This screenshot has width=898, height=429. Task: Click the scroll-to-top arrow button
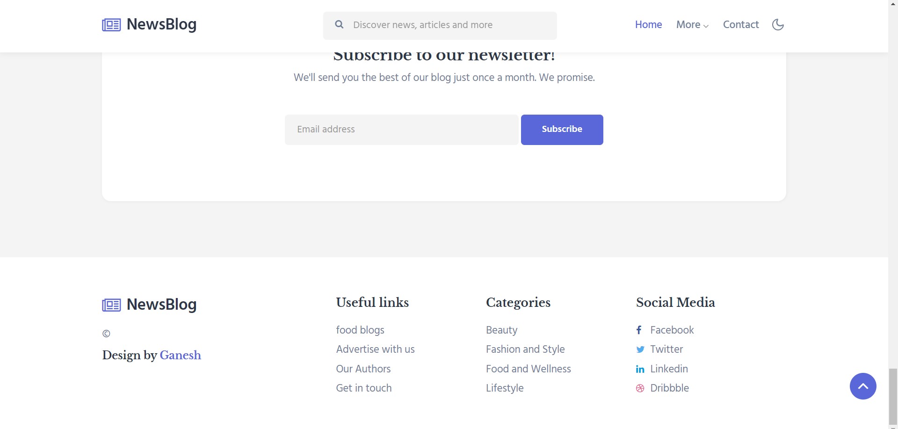click(x=863, y=386)
